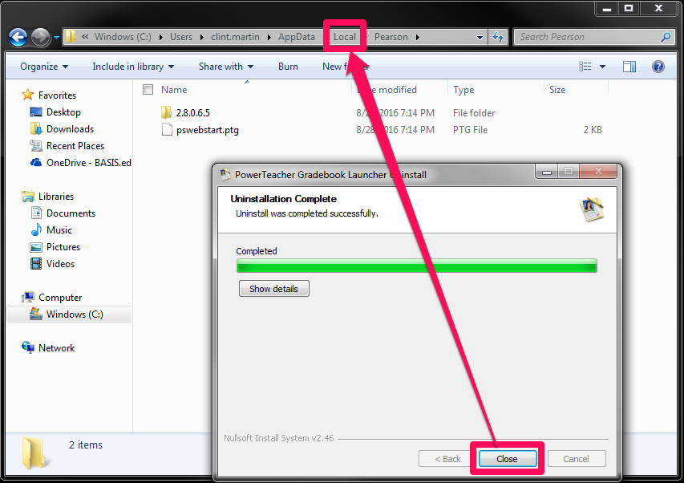Click the Users breadcrumb segment

point(181,37)
